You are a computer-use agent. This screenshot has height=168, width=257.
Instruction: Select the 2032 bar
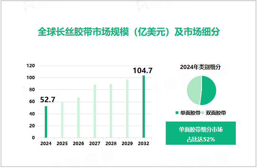144,107
